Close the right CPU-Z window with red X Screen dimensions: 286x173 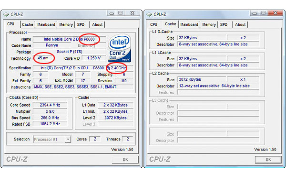point(276,13)
